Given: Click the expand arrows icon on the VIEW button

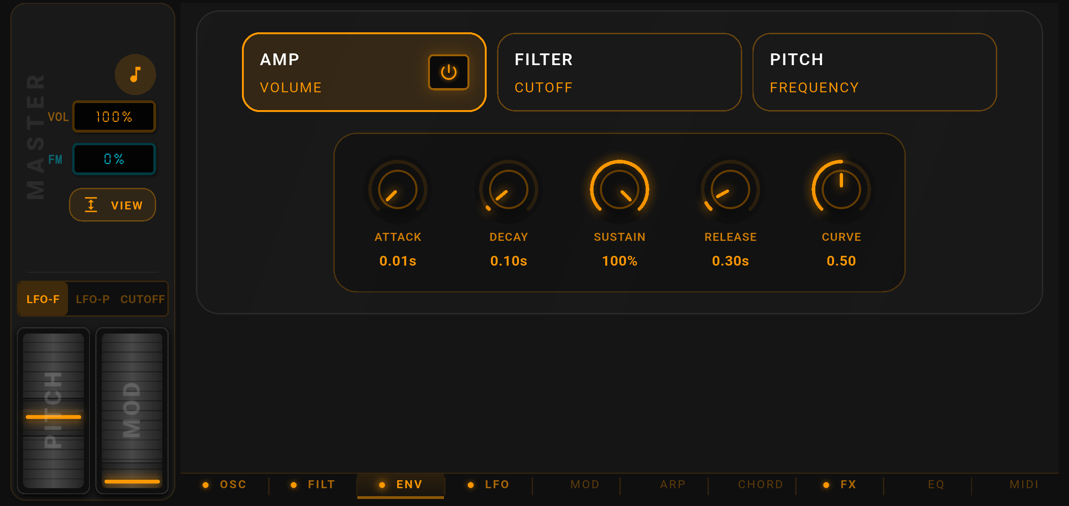Looking at the screenshot, I should pos(90,205).
